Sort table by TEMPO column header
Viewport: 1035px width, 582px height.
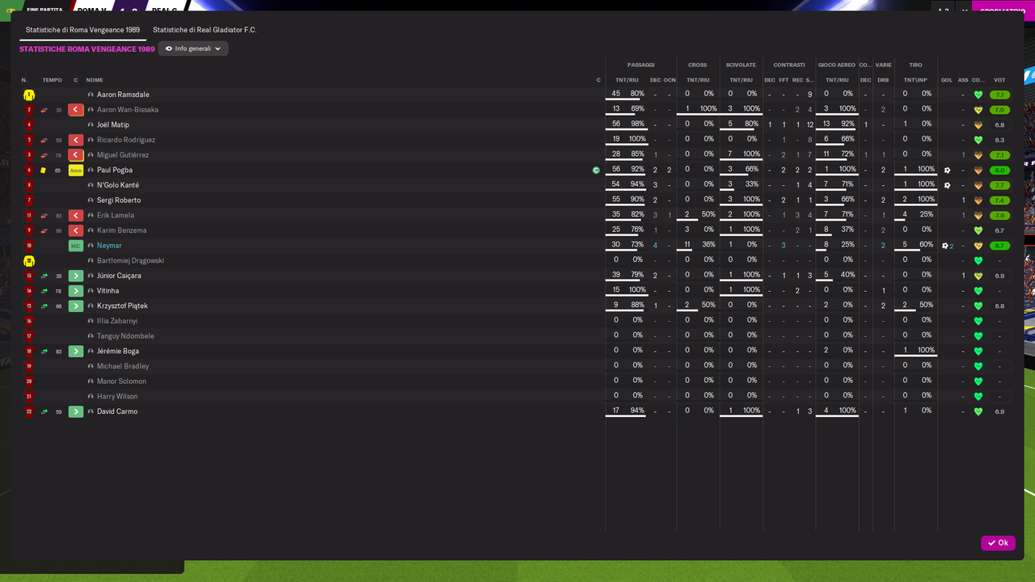point(52,80)
